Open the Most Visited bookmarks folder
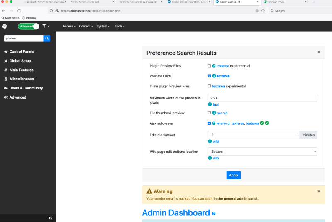 [10, 18]
